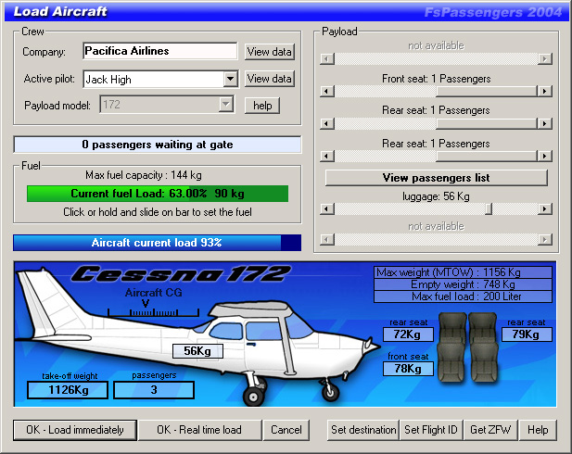
Task: Click left arrow of Front seat slider
Action: coord(327,91)
